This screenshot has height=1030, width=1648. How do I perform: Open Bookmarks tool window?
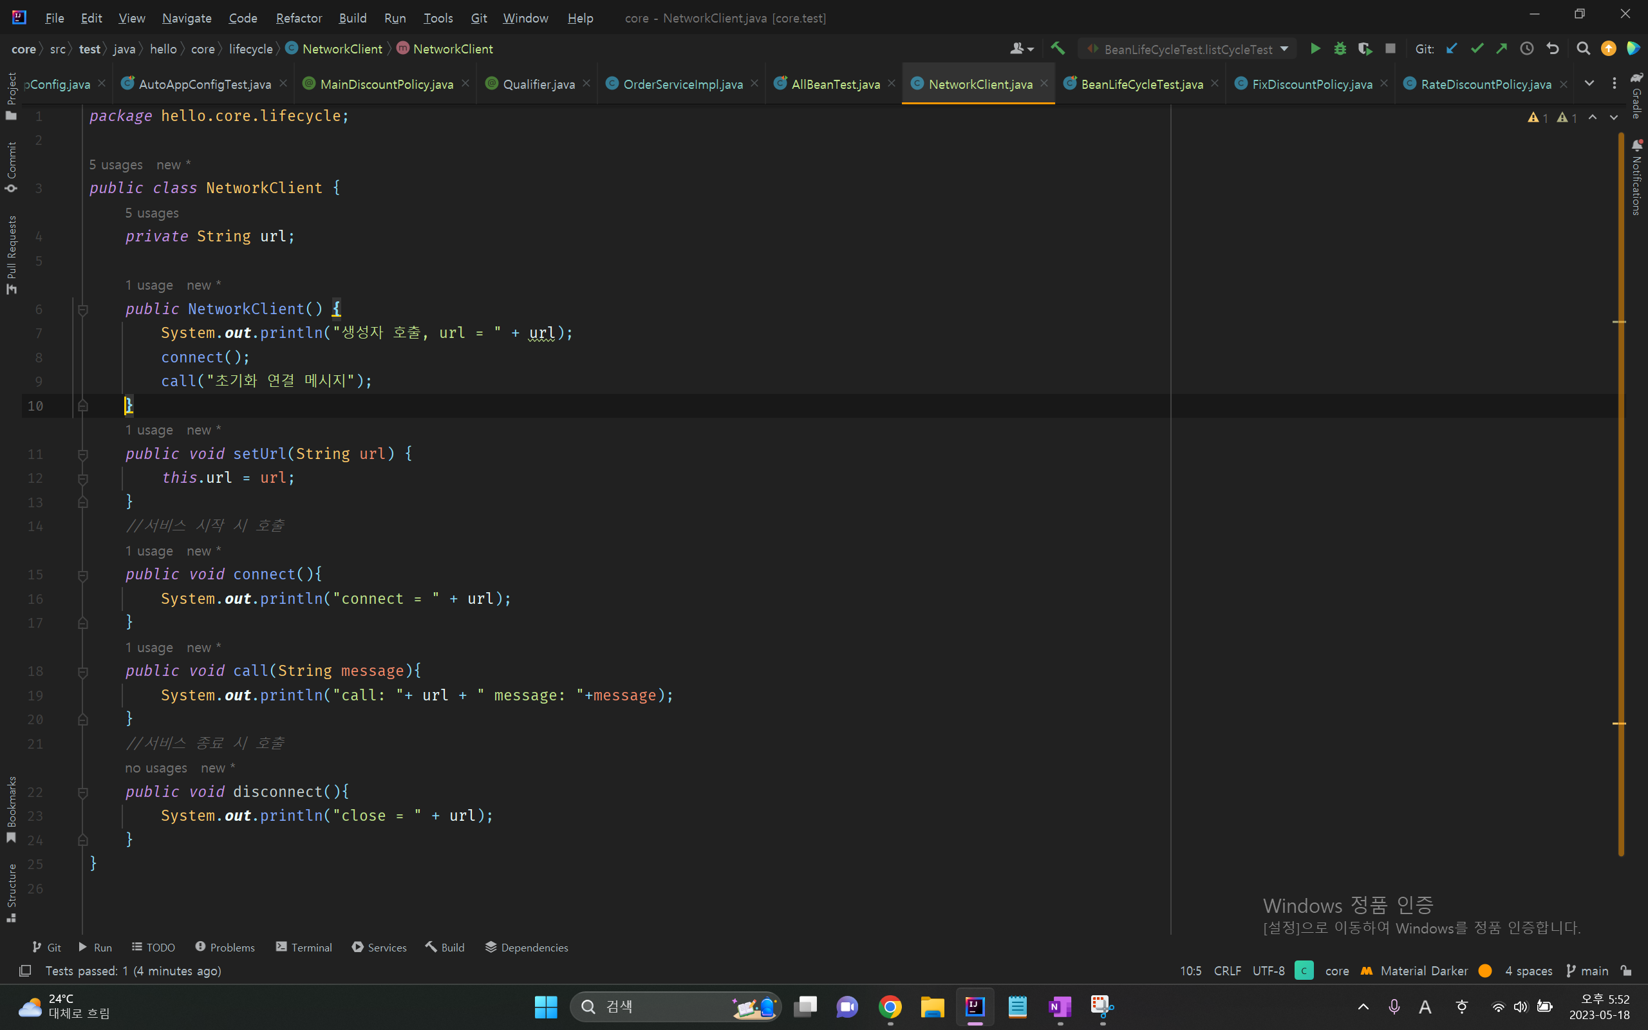(11, 809)
